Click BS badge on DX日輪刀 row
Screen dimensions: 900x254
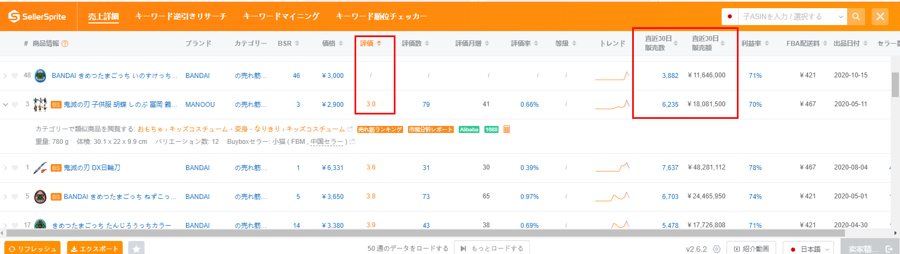point(56,168)
